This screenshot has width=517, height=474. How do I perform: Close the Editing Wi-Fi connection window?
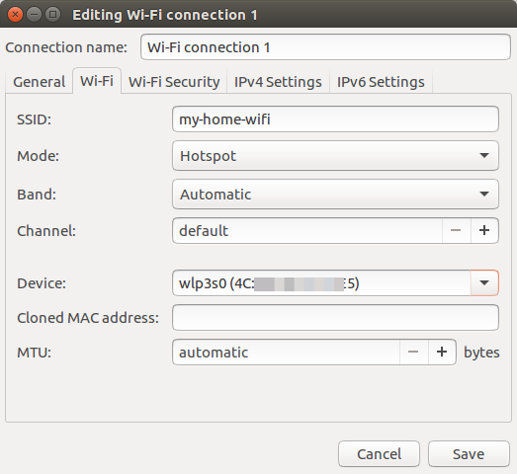[15, 15]
